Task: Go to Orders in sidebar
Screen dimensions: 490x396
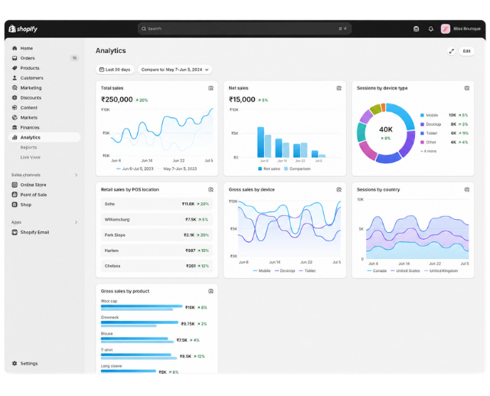Action: click(28, 58)
